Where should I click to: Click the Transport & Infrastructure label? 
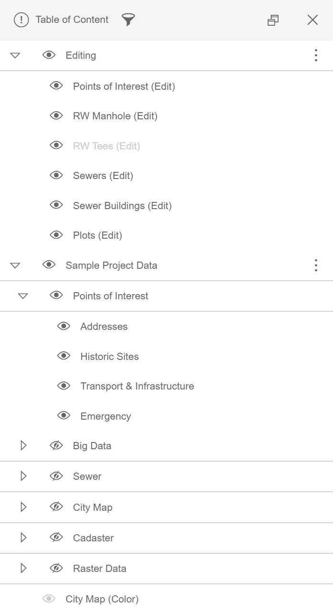(x=137, y=386)
